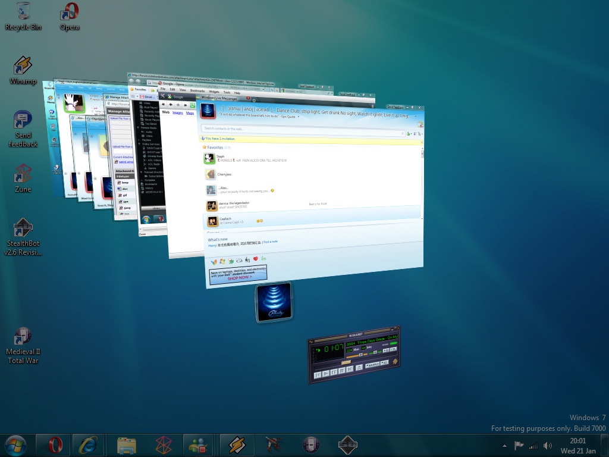Click the StealthBot icon on the taskbar
Image resolution: width=609 pixels, height=457 pixels.
pos(347,445)
